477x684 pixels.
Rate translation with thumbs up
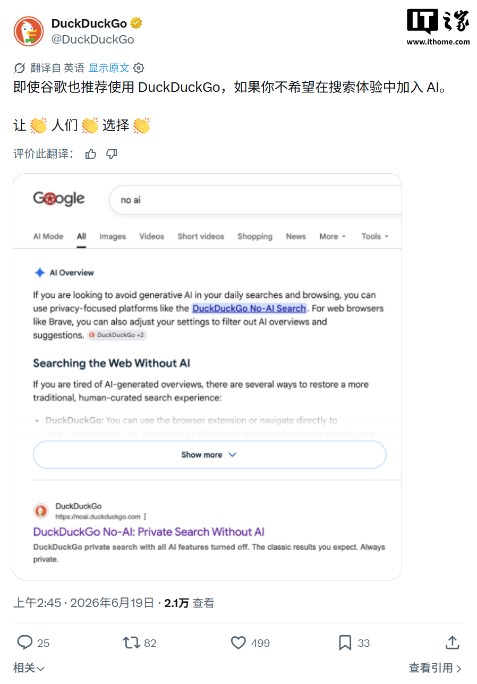[91, 154]
